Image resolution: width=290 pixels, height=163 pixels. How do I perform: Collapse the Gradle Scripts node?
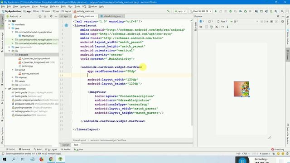pos(6,89)
